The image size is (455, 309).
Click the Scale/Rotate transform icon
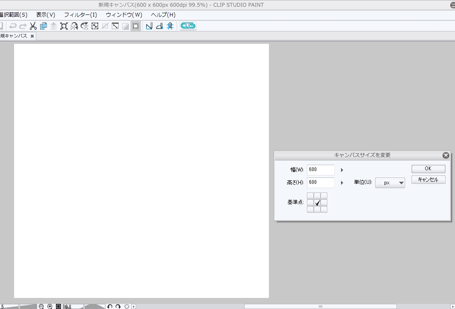click(x=64, y=26)
